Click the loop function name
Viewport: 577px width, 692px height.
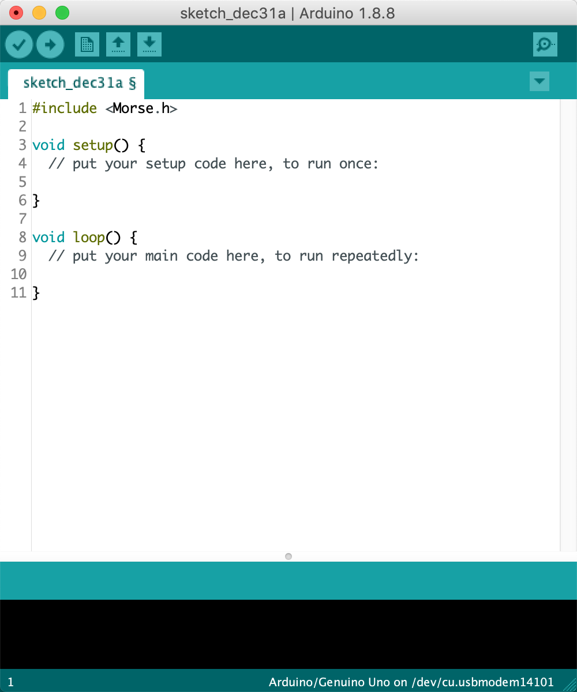[89, 238]
